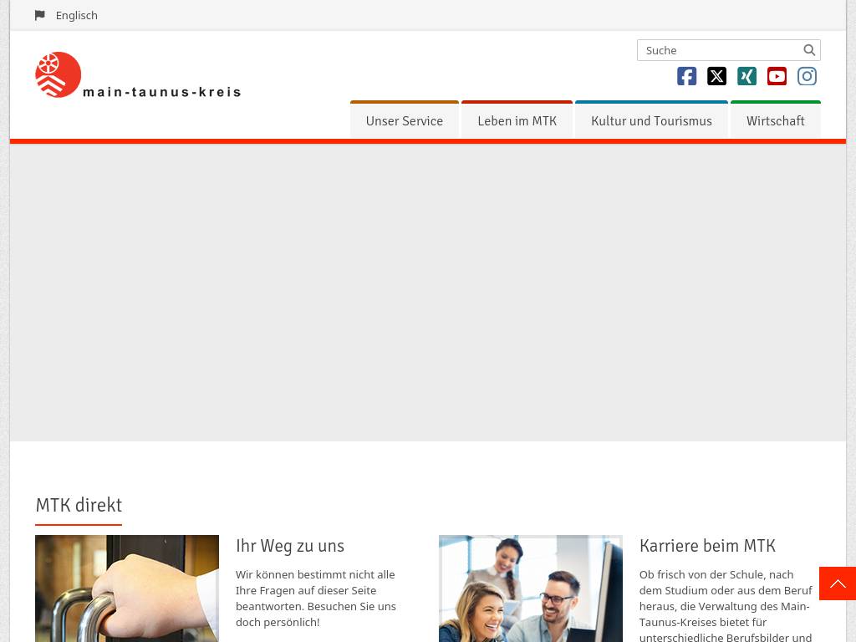Click into the Suche search field

[x=719, y=50]
